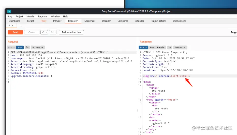Click the HTTP/1.1 302 status line

[x=165, y=52]
